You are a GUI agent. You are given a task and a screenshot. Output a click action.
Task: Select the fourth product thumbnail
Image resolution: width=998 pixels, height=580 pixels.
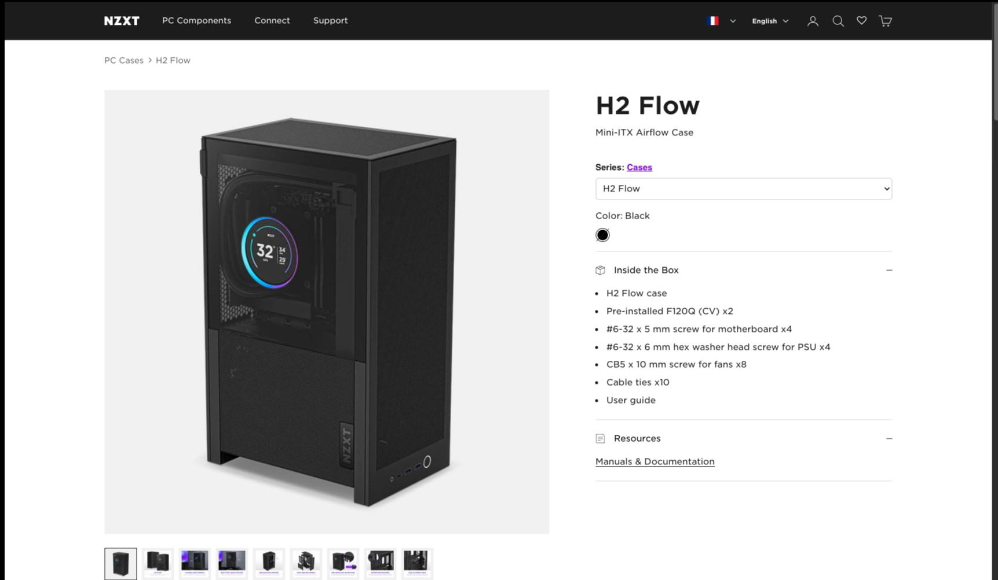coord(232,564)
